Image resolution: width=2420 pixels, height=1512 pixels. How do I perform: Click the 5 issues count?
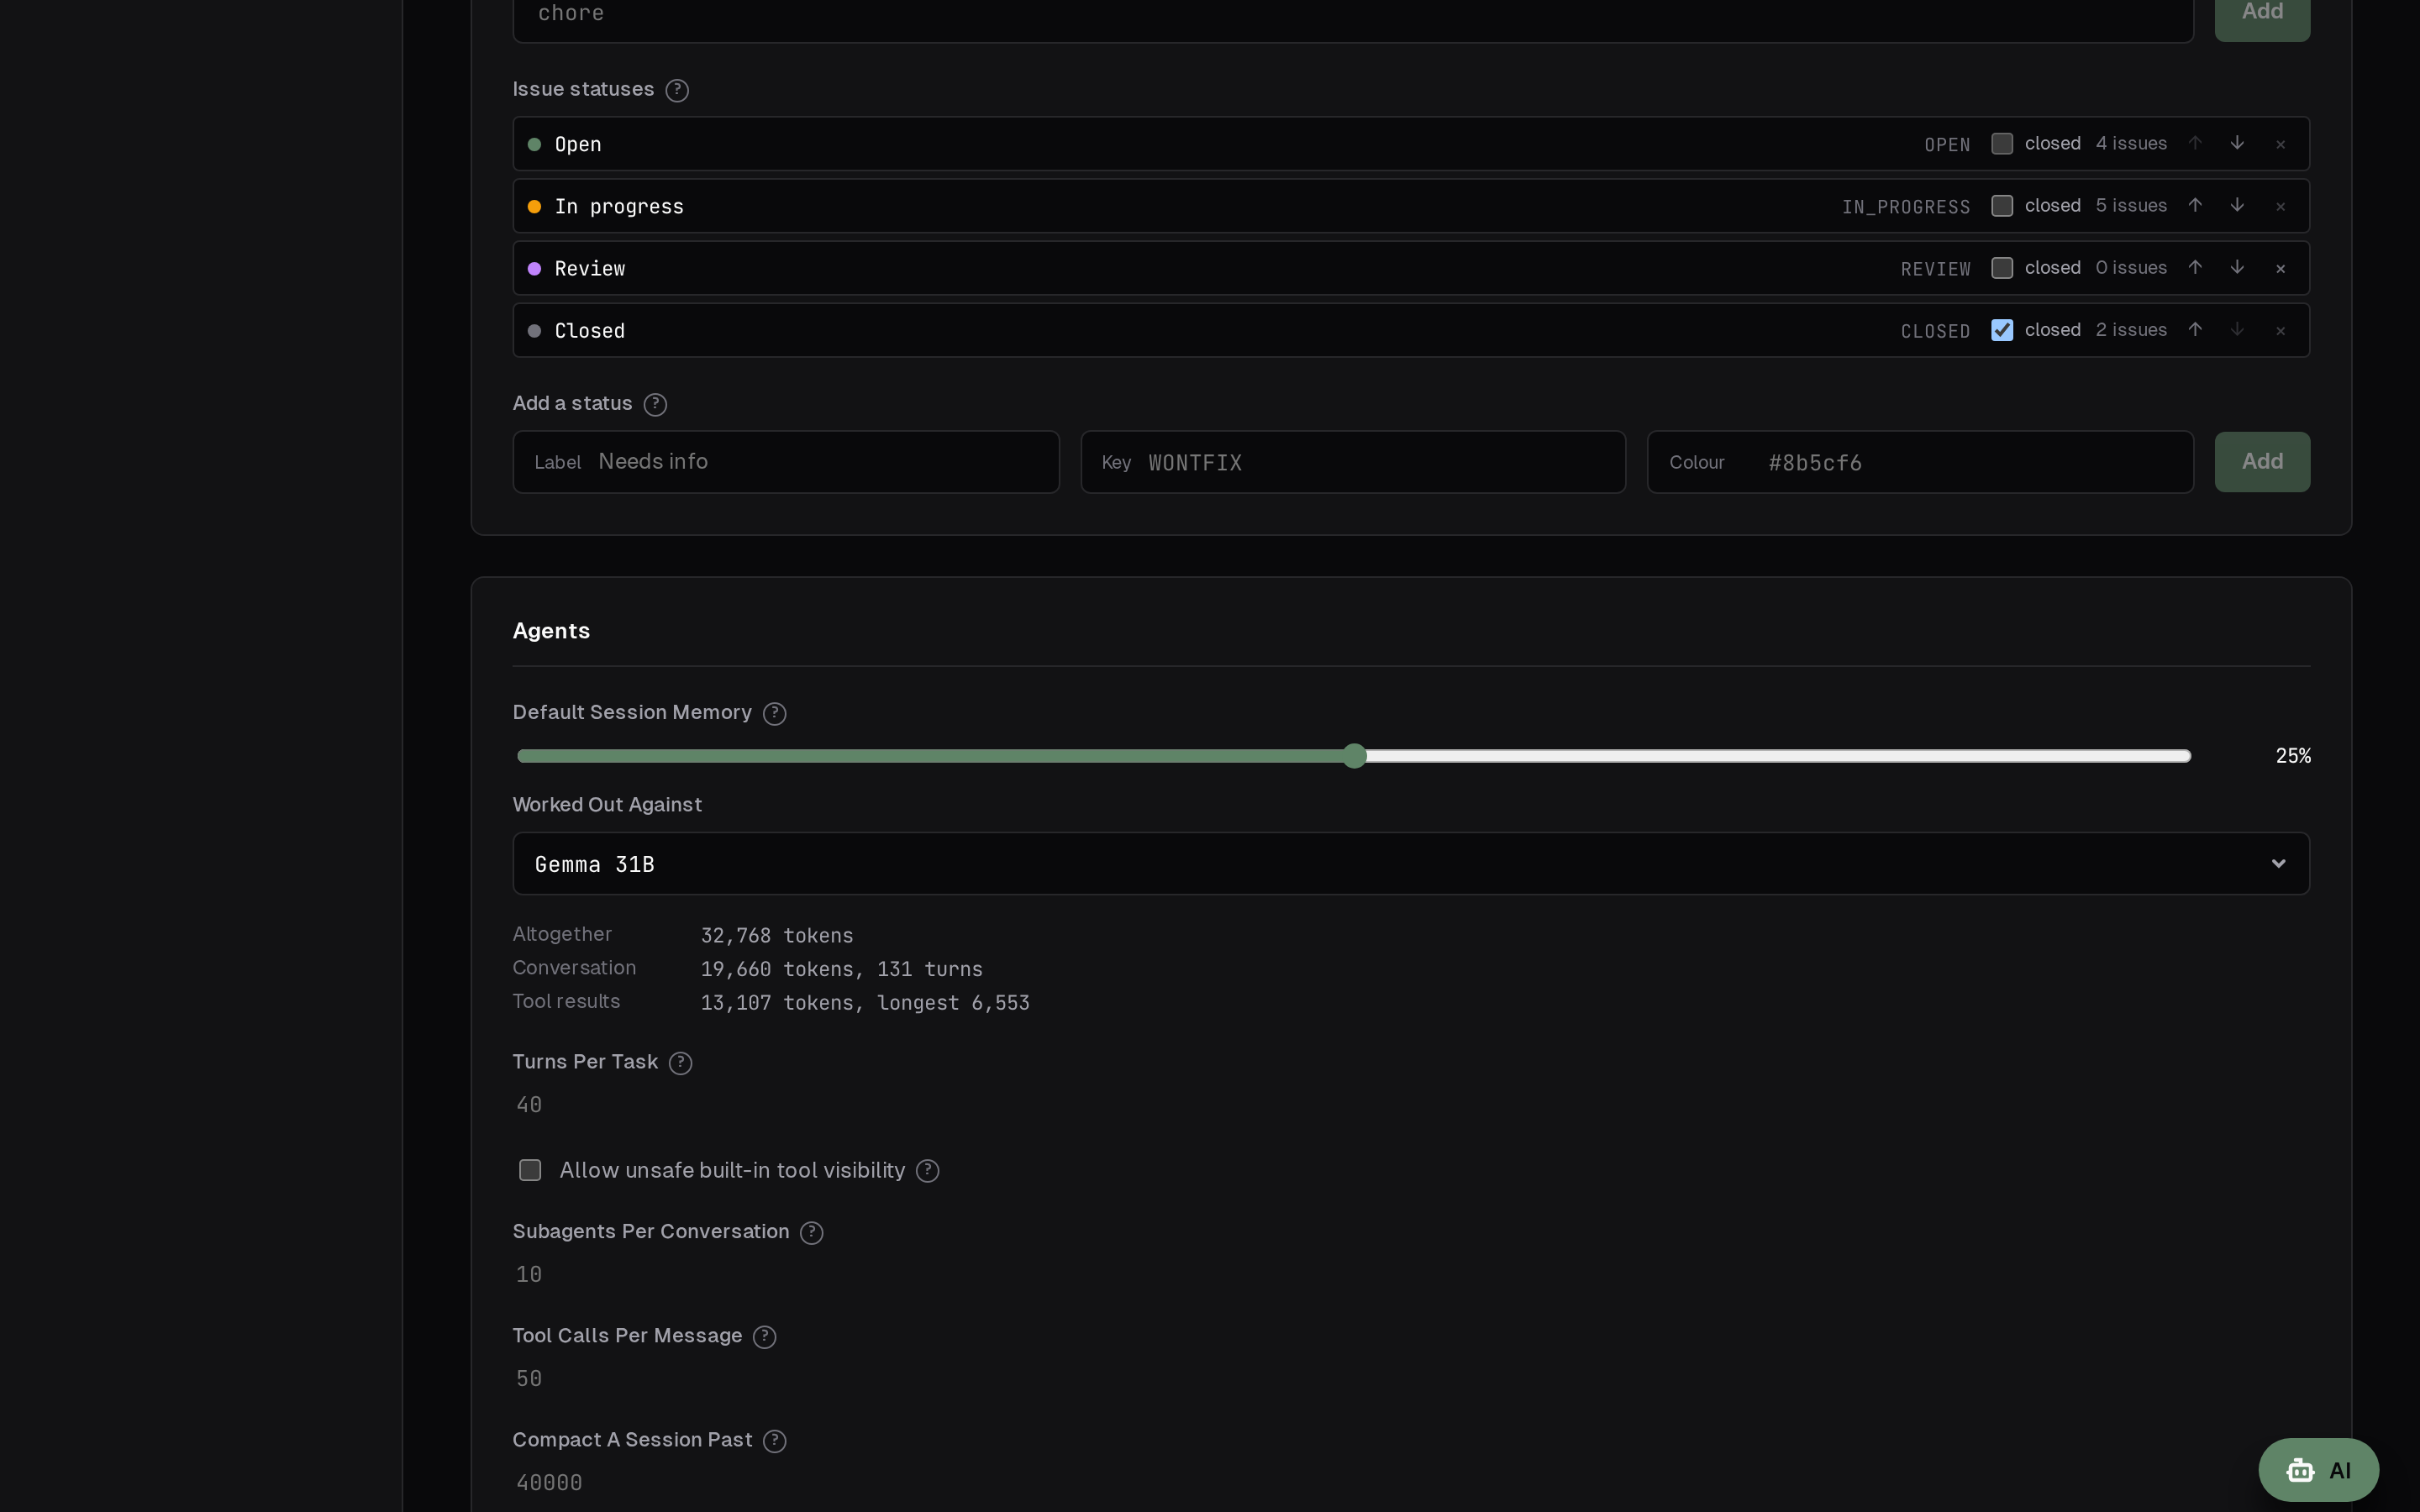tap(2131, 205)
